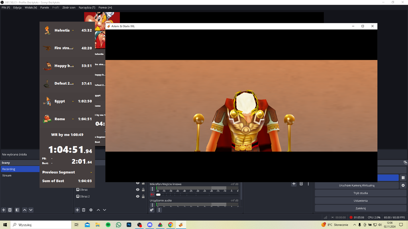Screen dimensions: 408x229
Task: Add a scene transition with plus icon
Action: pos(294,184)
